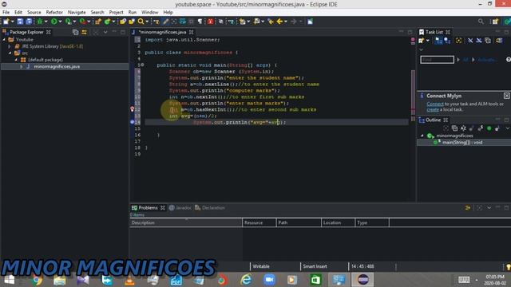Open the Package Explorer View Menu chevron

coord(105,32)
